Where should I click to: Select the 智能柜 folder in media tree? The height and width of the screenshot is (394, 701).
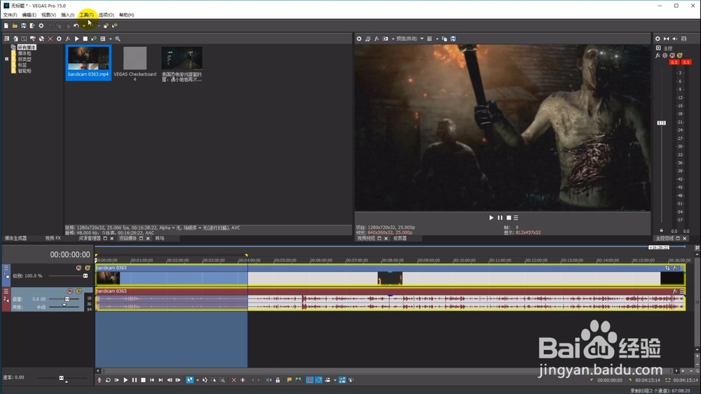point(25,71)
